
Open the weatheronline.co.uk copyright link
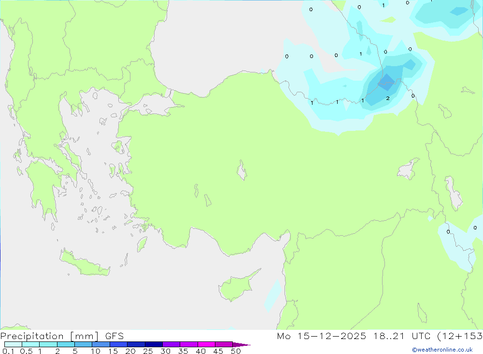[x=442, y=350]
